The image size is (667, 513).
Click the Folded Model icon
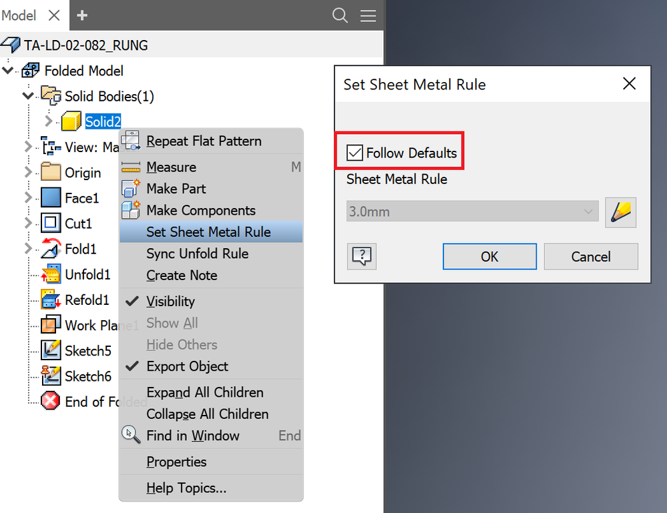(x=30, y=71)
